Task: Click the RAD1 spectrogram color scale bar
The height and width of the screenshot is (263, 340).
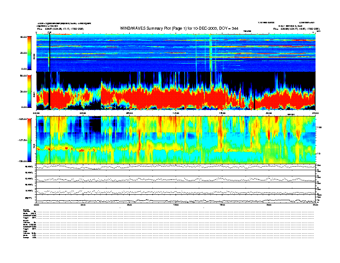Action: point(29,91)
